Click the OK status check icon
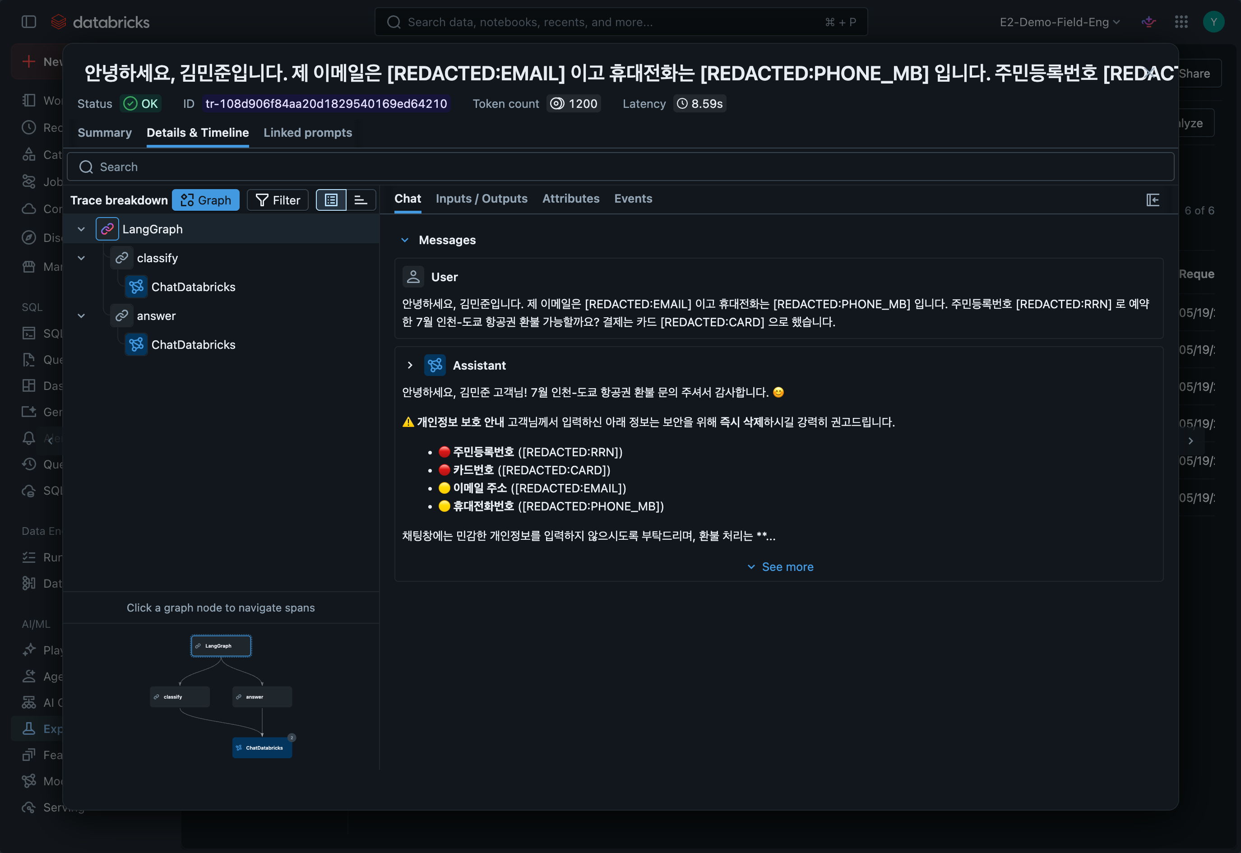The image size is (1241, 853). [x=130, y=104]
